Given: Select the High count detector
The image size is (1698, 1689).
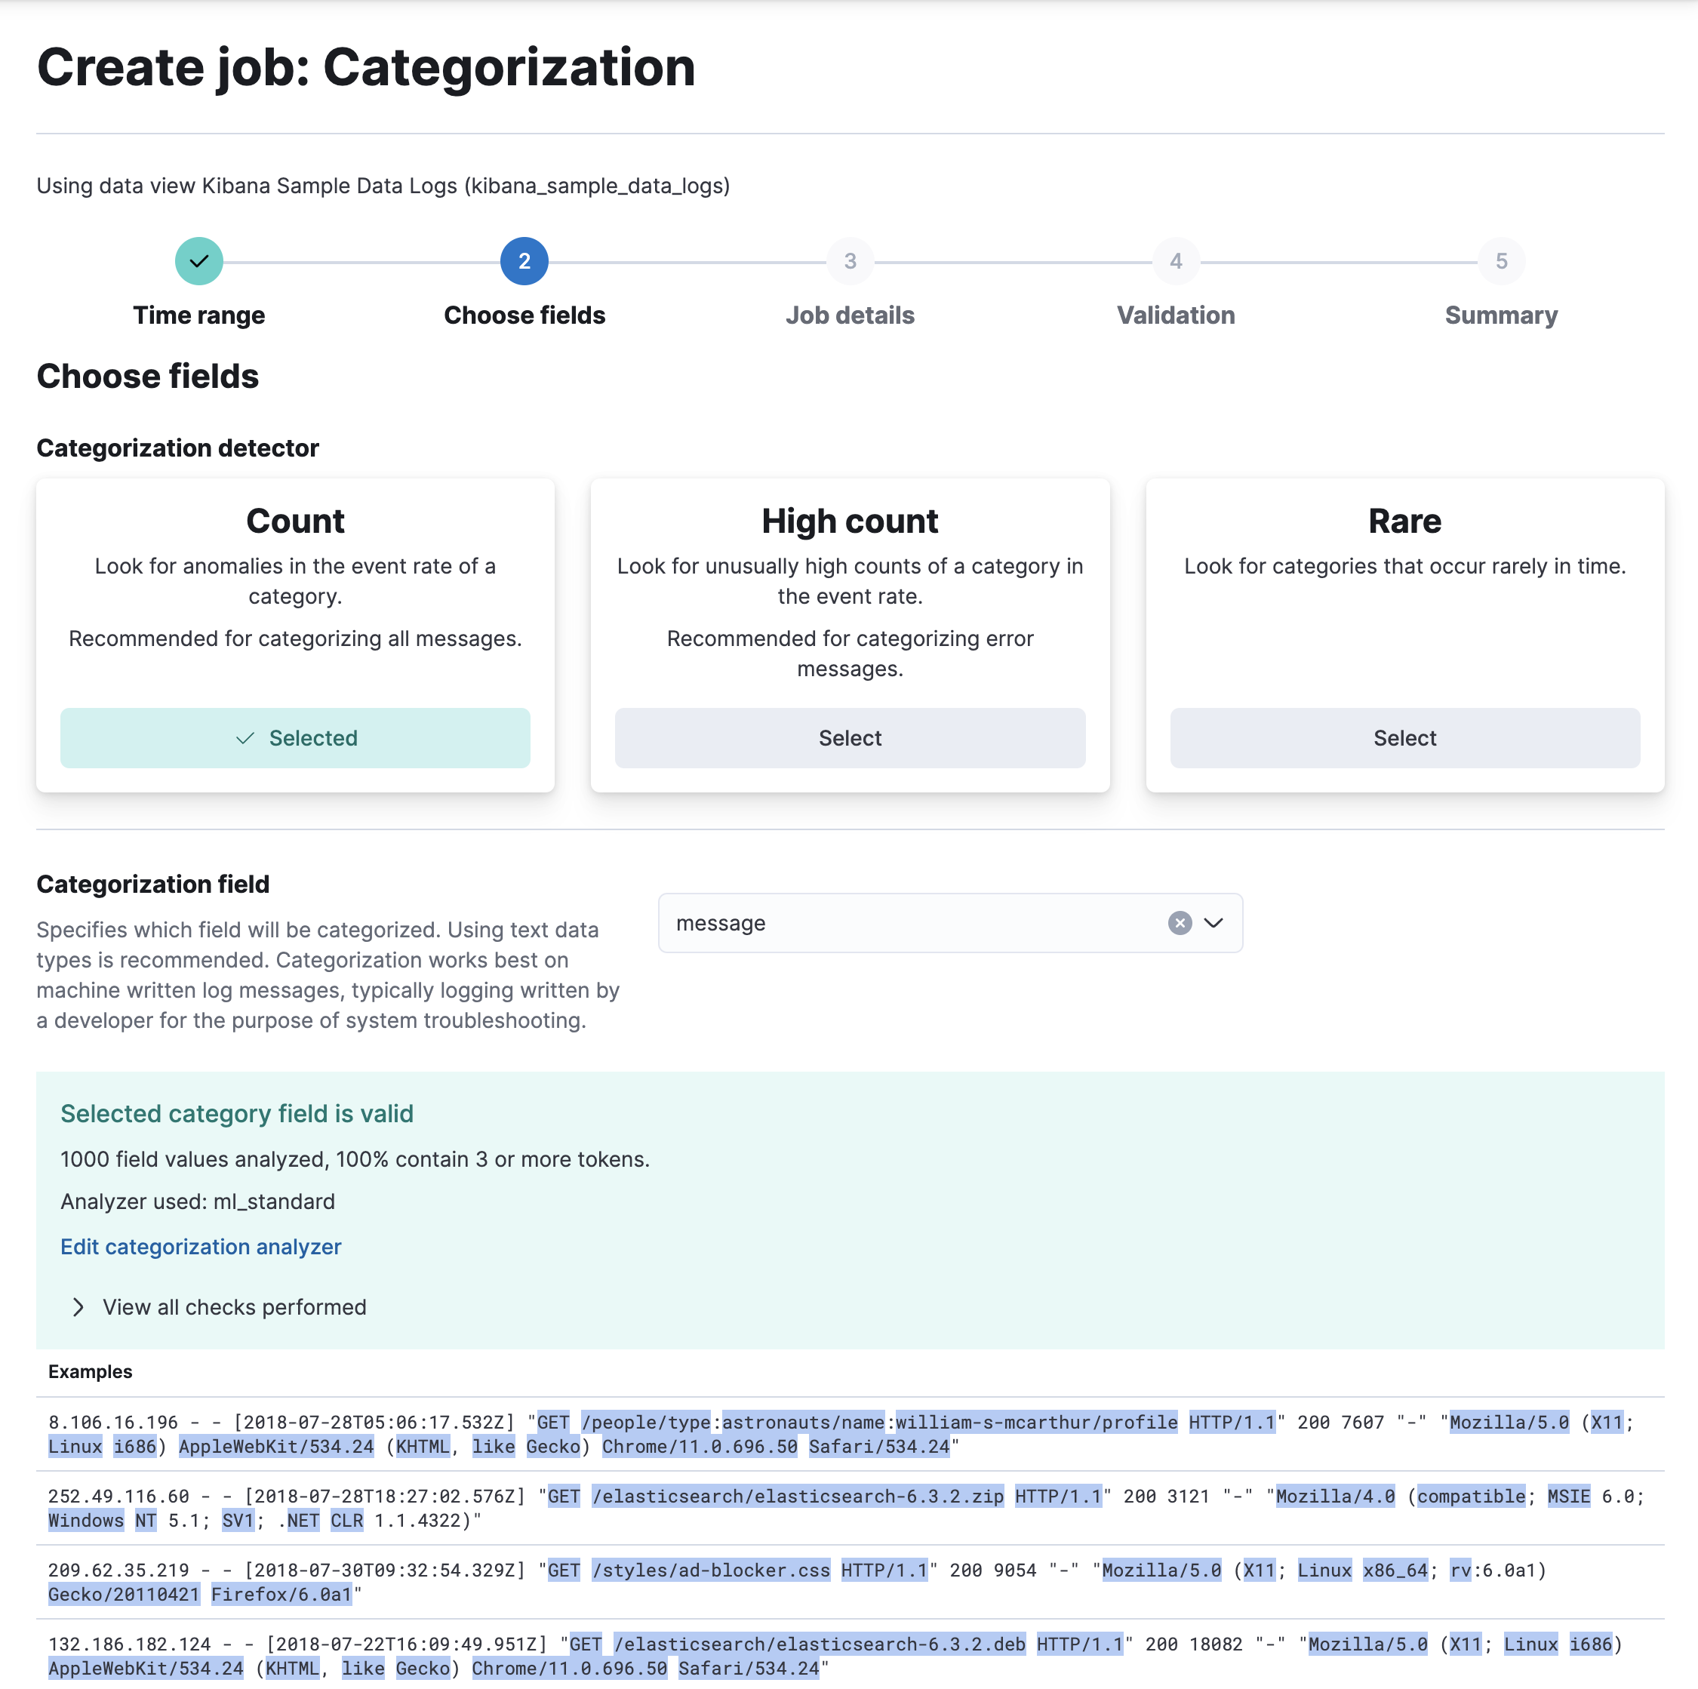Looking at the screenshot, I should pos(849,737).
